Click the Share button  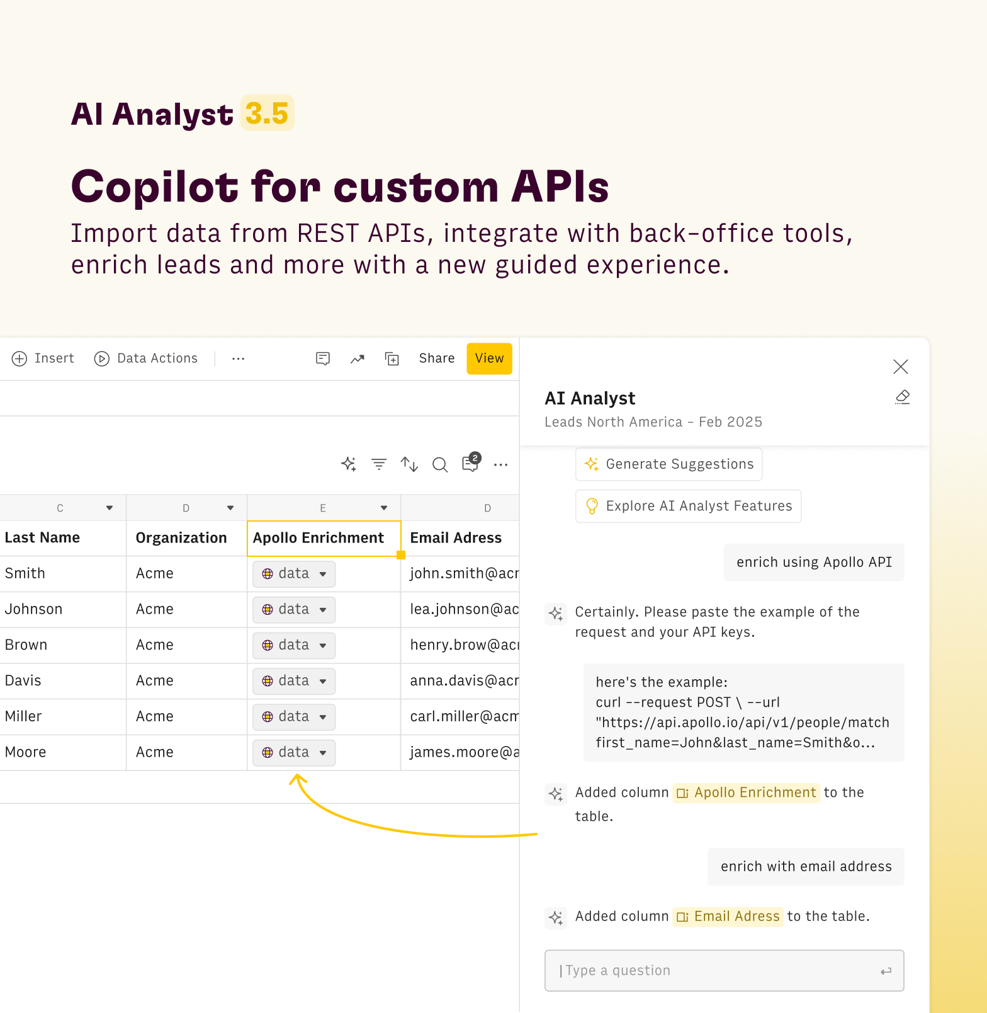pos(437,358)
